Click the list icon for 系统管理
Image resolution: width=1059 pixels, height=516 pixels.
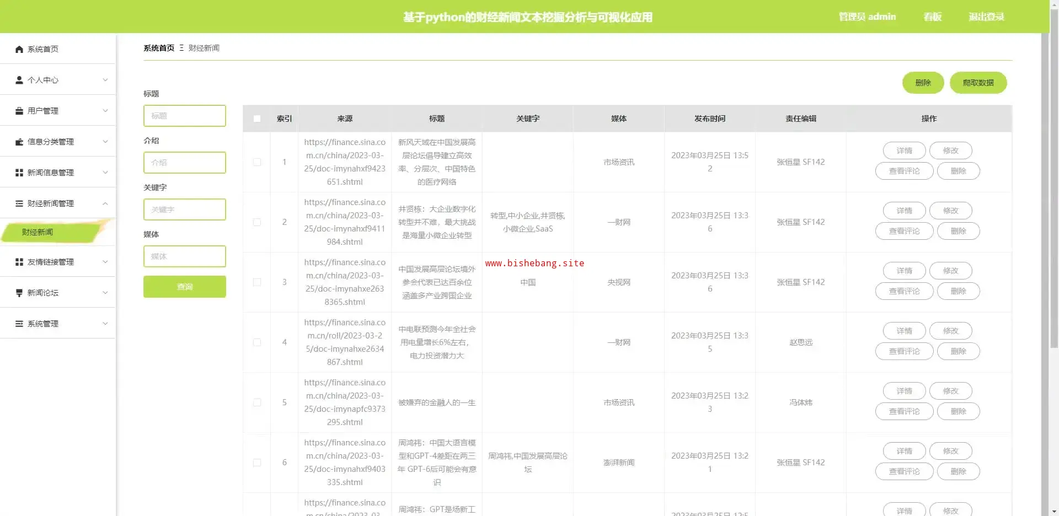[19, 324]
